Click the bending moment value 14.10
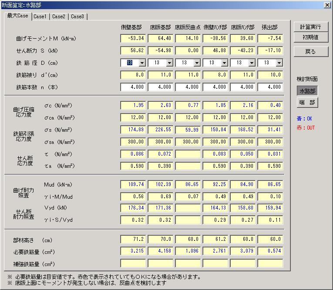The width and height of the screenshot is (333, 290). pyautogui.click(x=188, y=38)
